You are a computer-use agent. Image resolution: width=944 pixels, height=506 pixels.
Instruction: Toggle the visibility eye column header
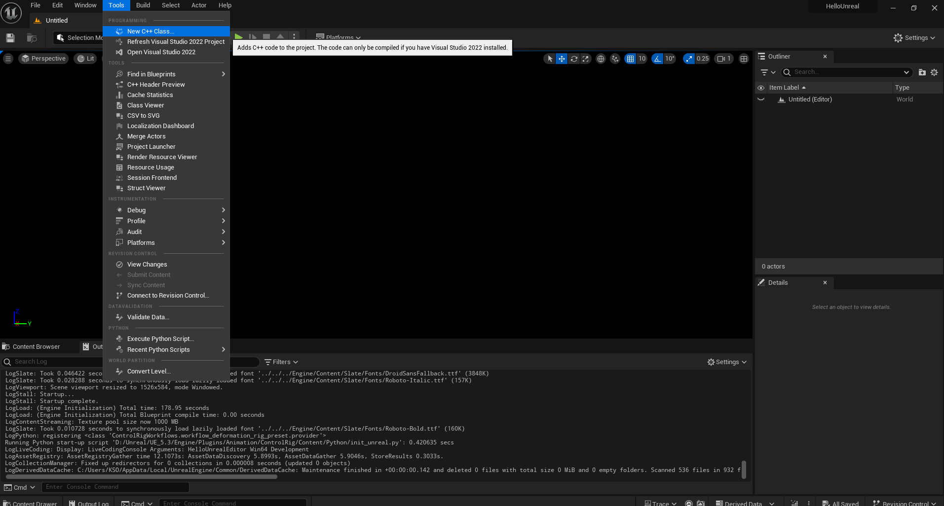click(761, 88)
